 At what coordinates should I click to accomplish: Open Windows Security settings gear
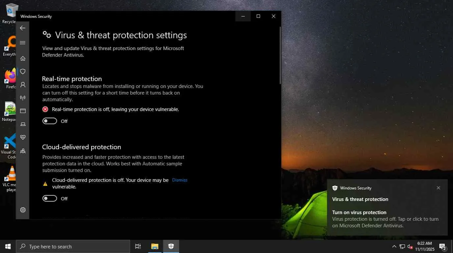click(x=23, y=210)
